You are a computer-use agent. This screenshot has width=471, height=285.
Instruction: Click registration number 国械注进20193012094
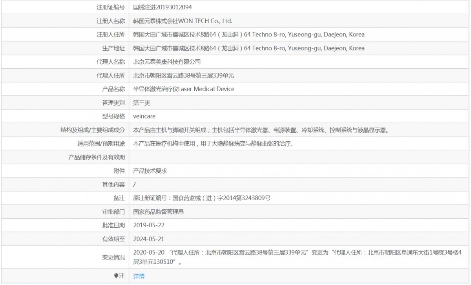[163, 7]
